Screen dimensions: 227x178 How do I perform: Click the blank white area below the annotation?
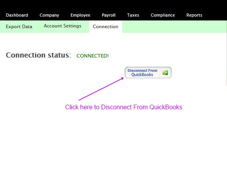[113, 144]
